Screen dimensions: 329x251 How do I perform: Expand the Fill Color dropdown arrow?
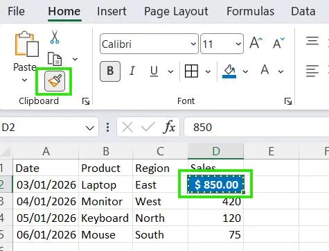click(245, 71)
